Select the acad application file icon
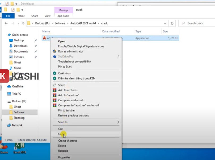 44,38
